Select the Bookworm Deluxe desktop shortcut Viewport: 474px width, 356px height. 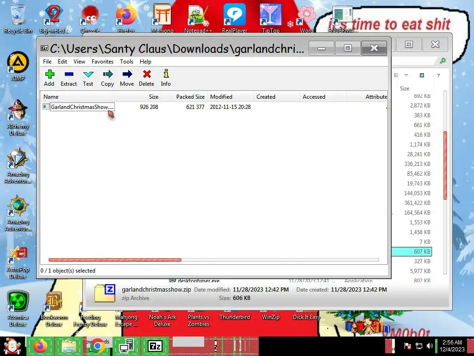click(x=54, y=309)
